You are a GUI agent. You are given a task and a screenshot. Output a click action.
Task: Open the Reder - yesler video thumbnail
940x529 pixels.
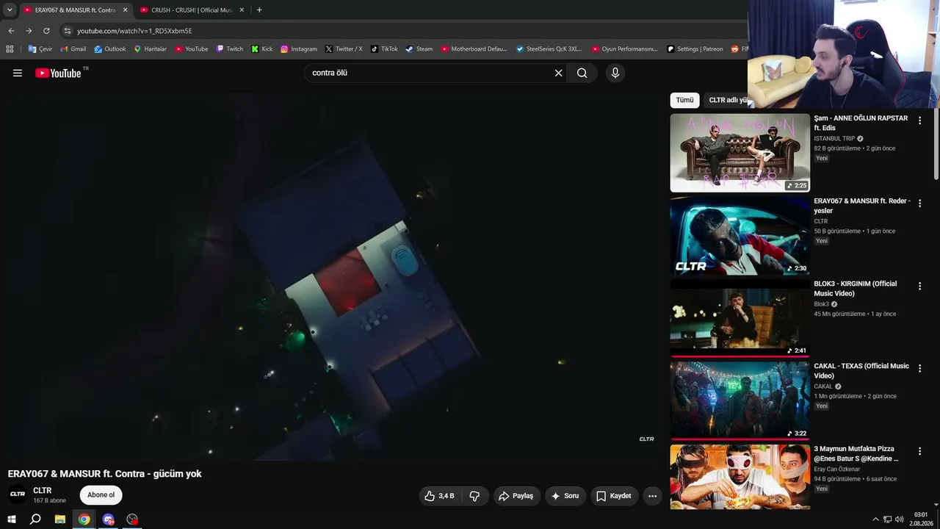(740, 235)
